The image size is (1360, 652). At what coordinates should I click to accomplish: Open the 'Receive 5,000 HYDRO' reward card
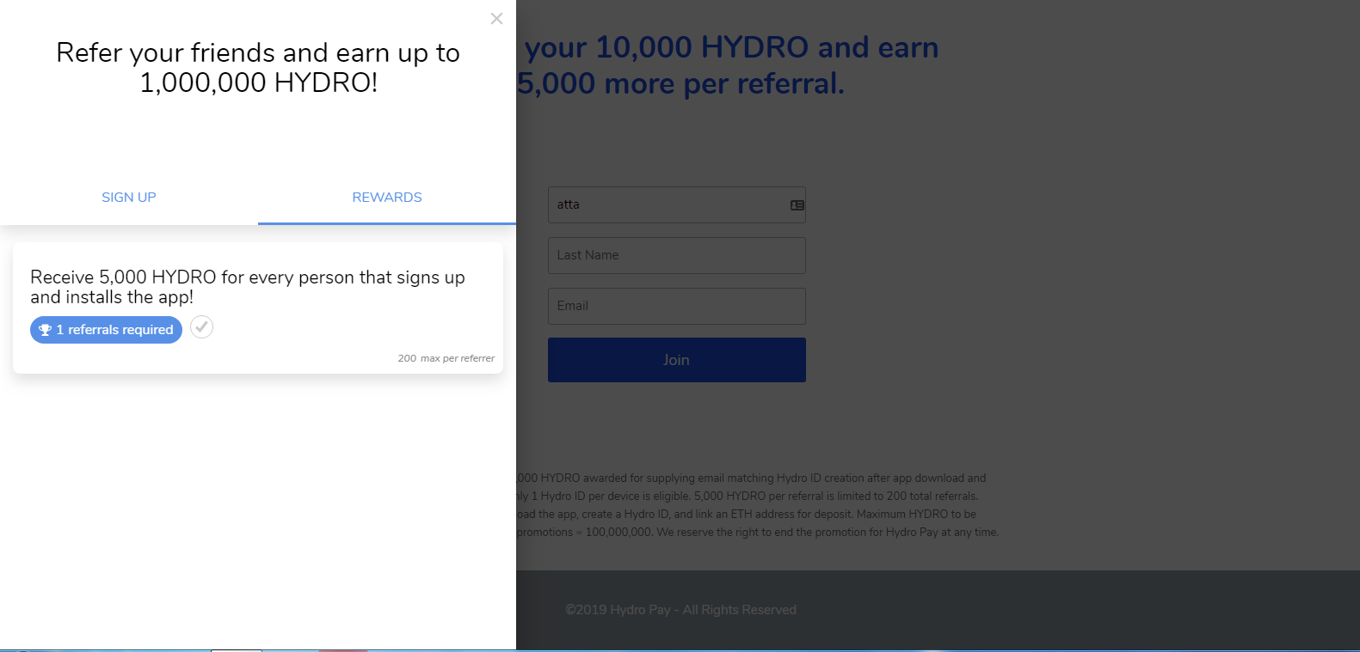[x=258, y=308]
